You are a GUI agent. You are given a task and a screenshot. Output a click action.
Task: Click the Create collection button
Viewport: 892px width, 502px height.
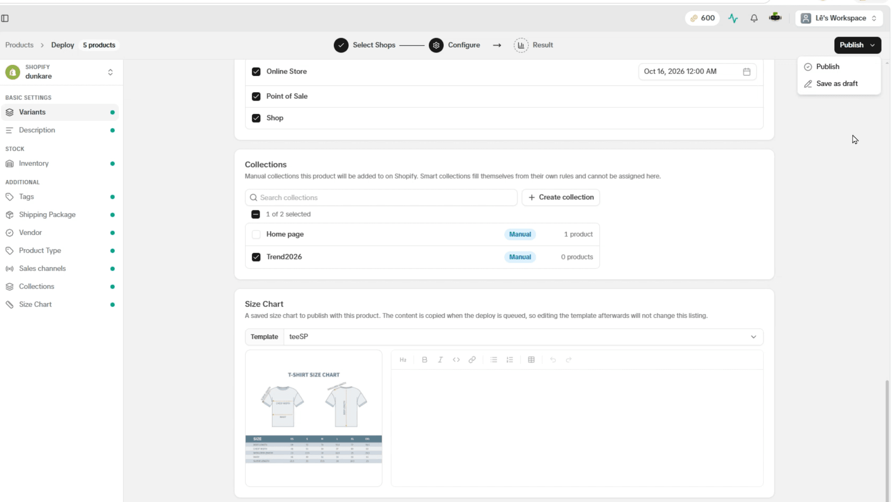pos(561,197)
